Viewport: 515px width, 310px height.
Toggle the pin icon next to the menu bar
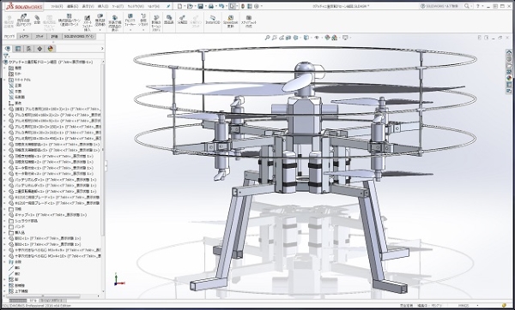pyautogui.click(x=168, y=6)
